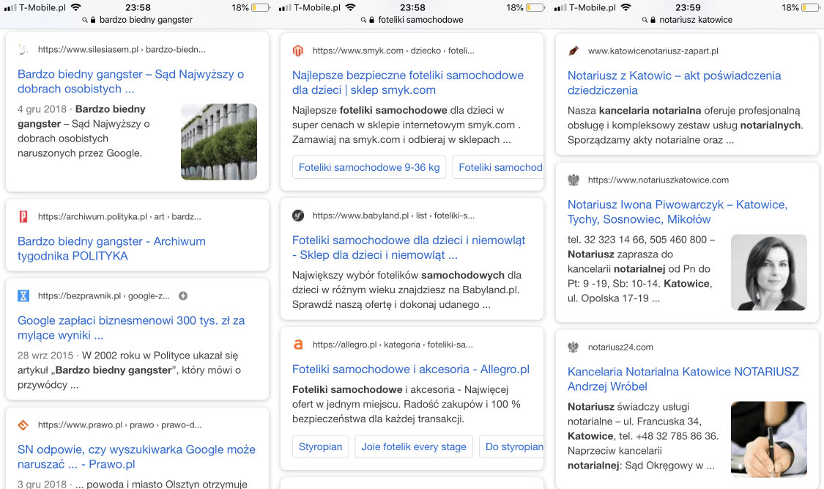The image size is (824, 489).
Task: Tap the 'foteliki samochodowe' address bar
Action: (412, 20)
